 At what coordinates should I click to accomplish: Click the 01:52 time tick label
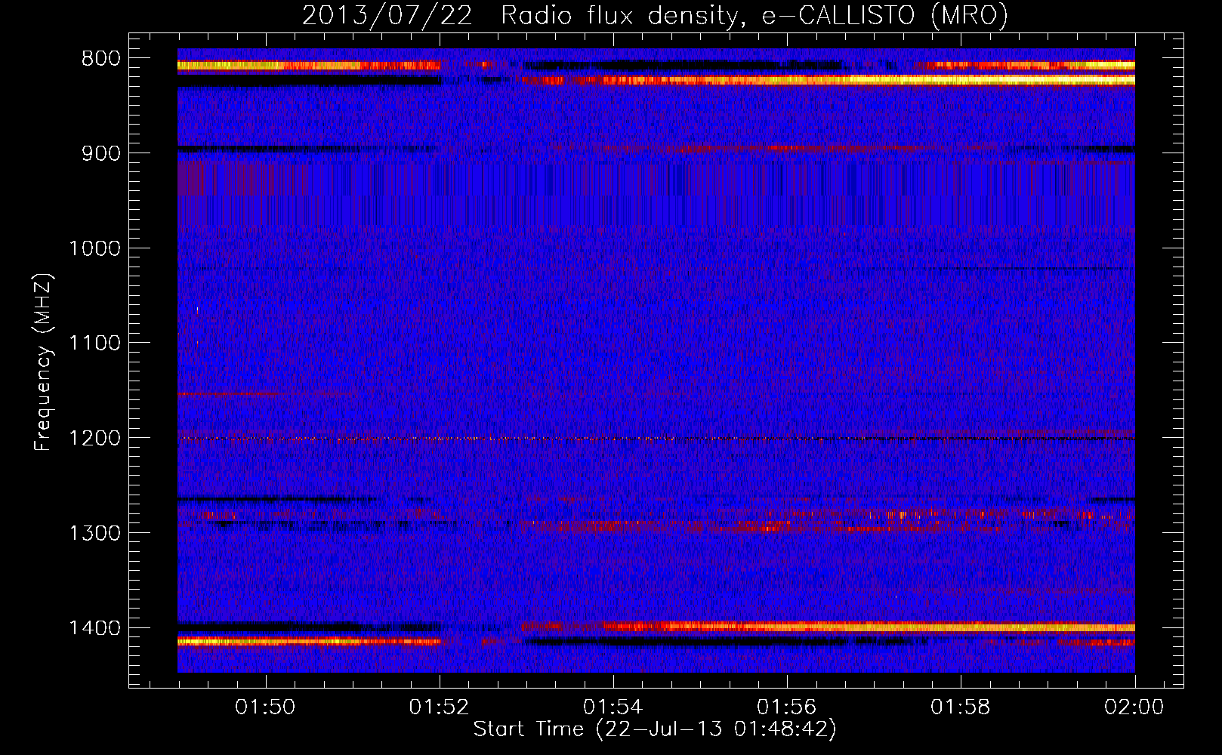pyautogui.click(x=439, y=707)
